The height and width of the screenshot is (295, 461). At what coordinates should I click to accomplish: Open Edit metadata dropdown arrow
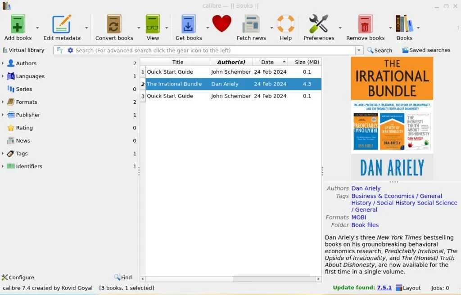click(86, 28)
